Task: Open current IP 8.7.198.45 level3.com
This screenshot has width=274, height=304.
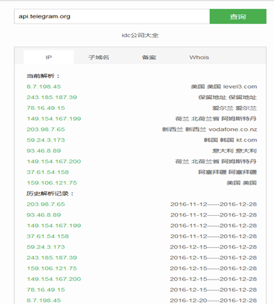Action: click(x=44, y=87)
